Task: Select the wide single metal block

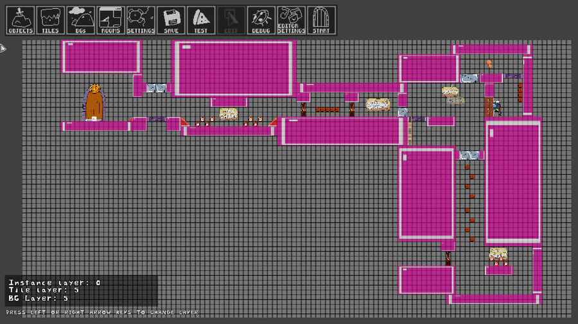Action: pos(469,78)
